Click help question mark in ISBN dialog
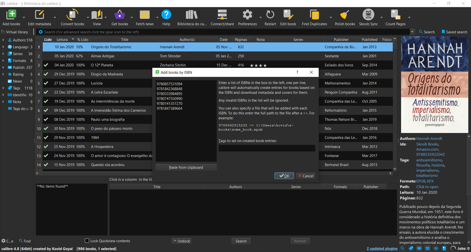This screenshot has width=471, height=252. click(x=297, y=72)
